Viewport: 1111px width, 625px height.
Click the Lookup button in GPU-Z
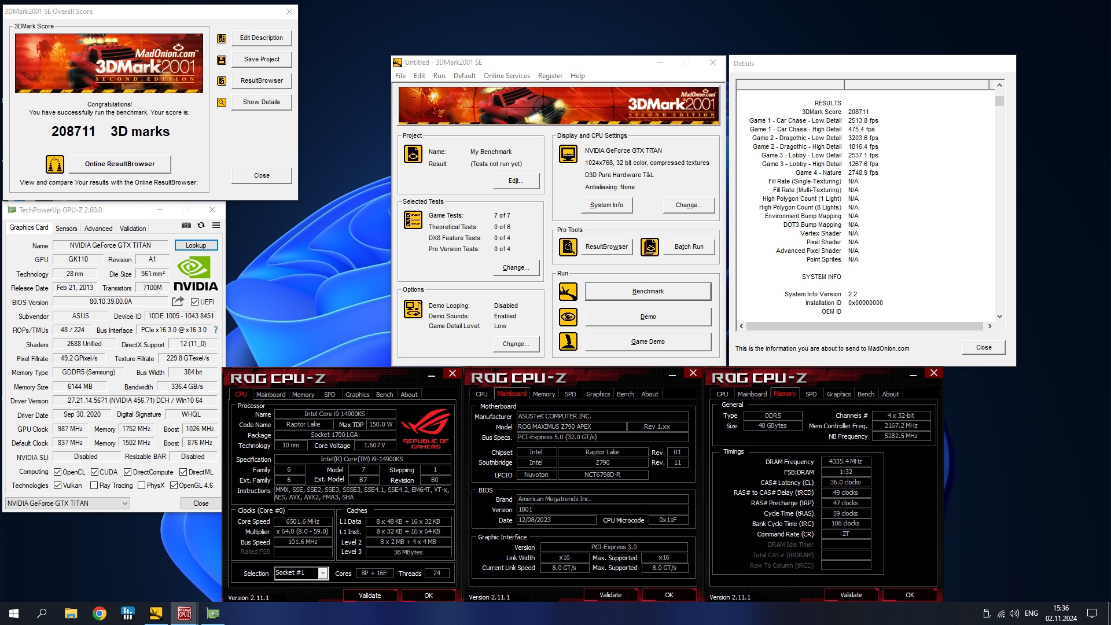click(x=196, y=245)
